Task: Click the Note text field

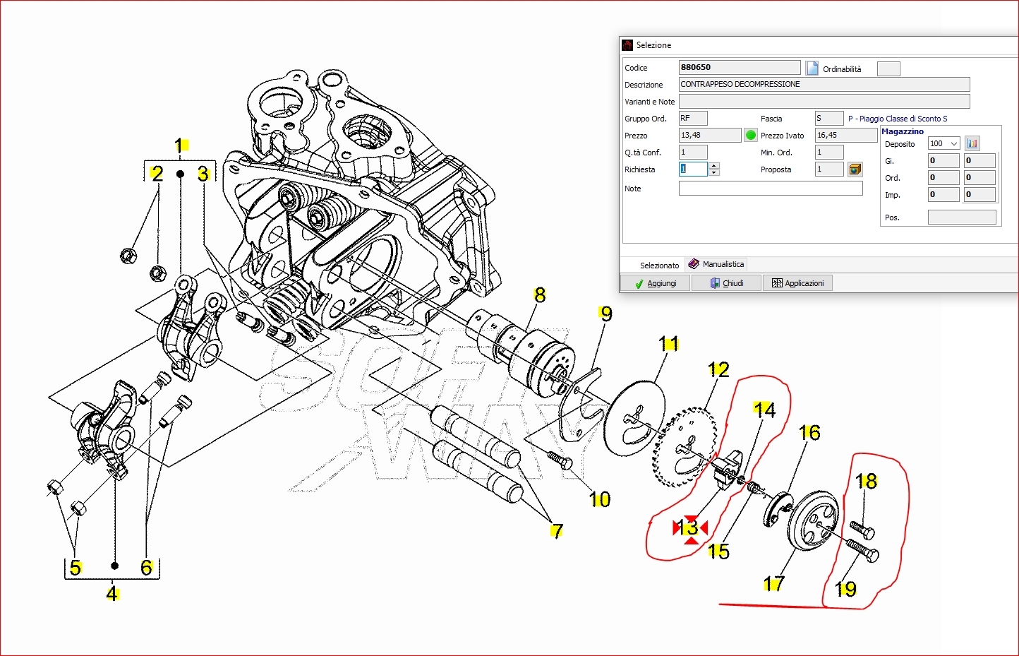Action: tap(771, 189)
